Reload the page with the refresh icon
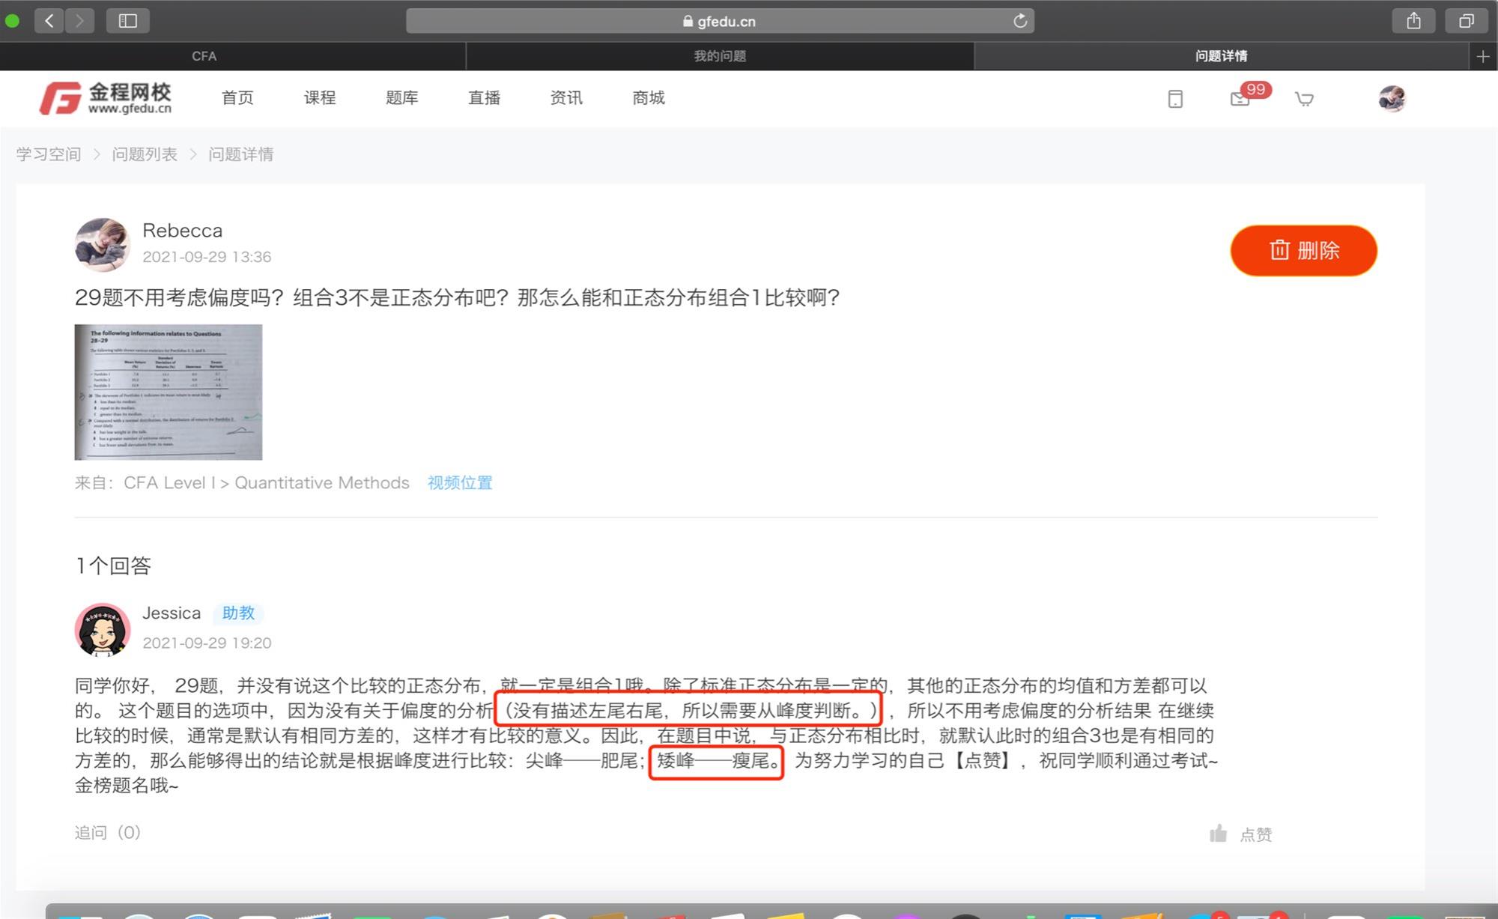Image resolution: width=1498 pixels, height=919 pixels. [x=1019, y=21]
